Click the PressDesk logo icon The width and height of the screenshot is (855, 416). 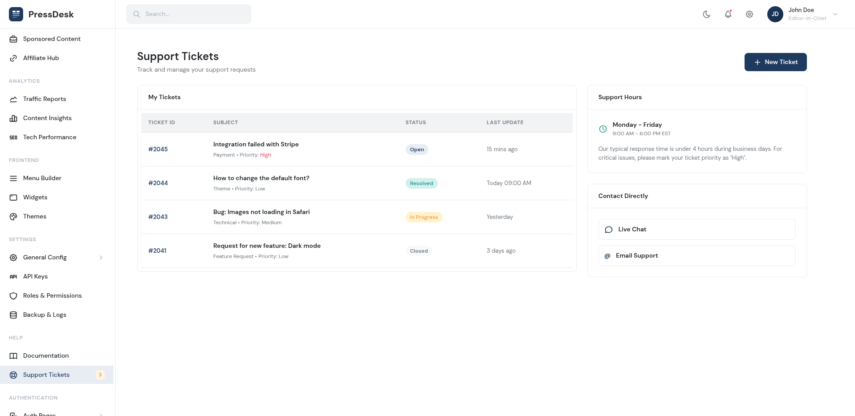click(16, 14)
